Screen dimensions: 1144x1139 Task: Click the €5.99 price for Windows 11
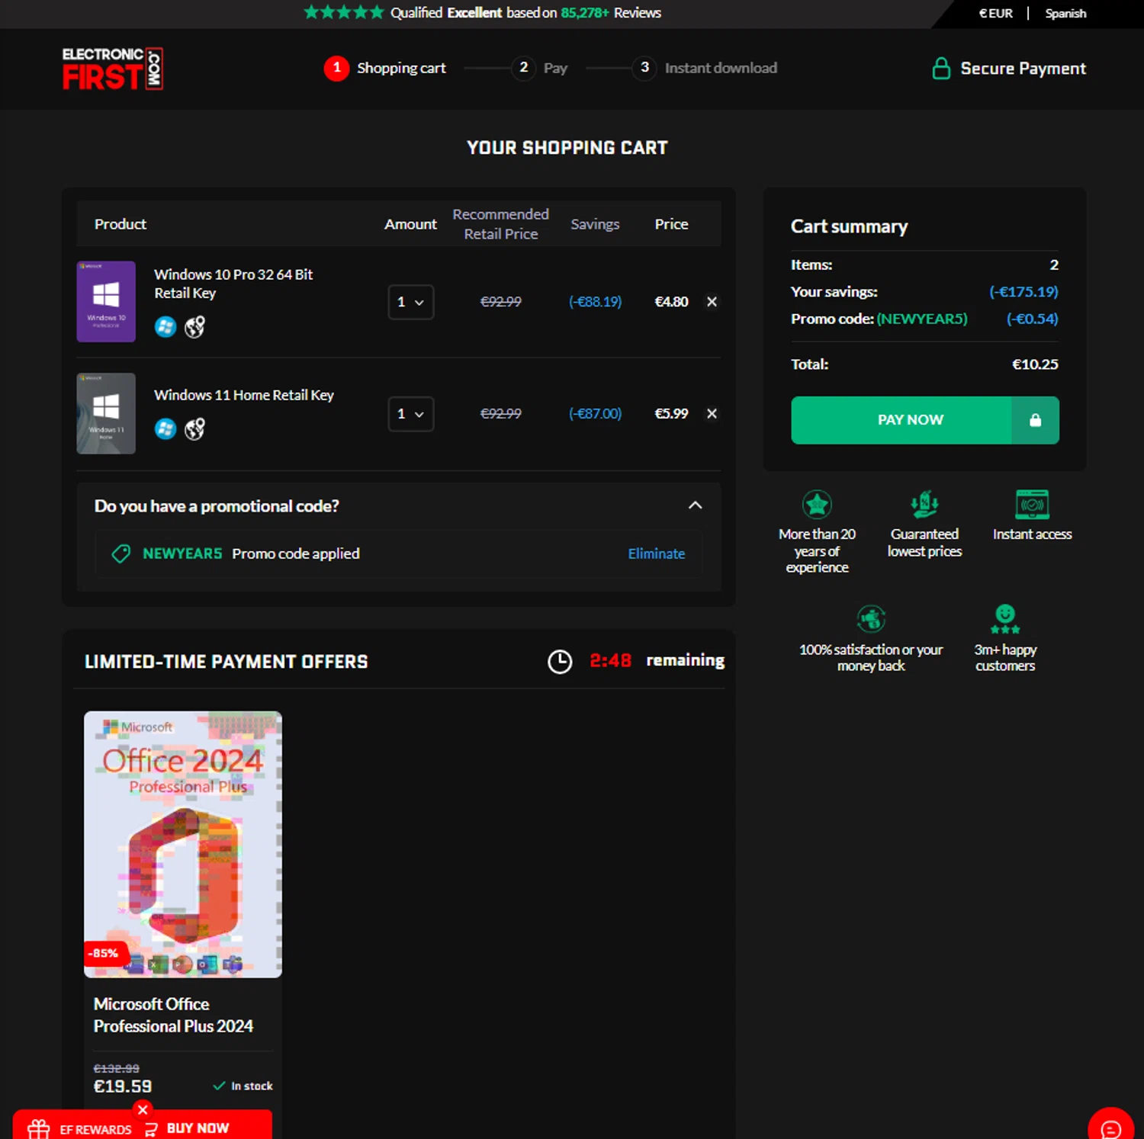(671, 414)
